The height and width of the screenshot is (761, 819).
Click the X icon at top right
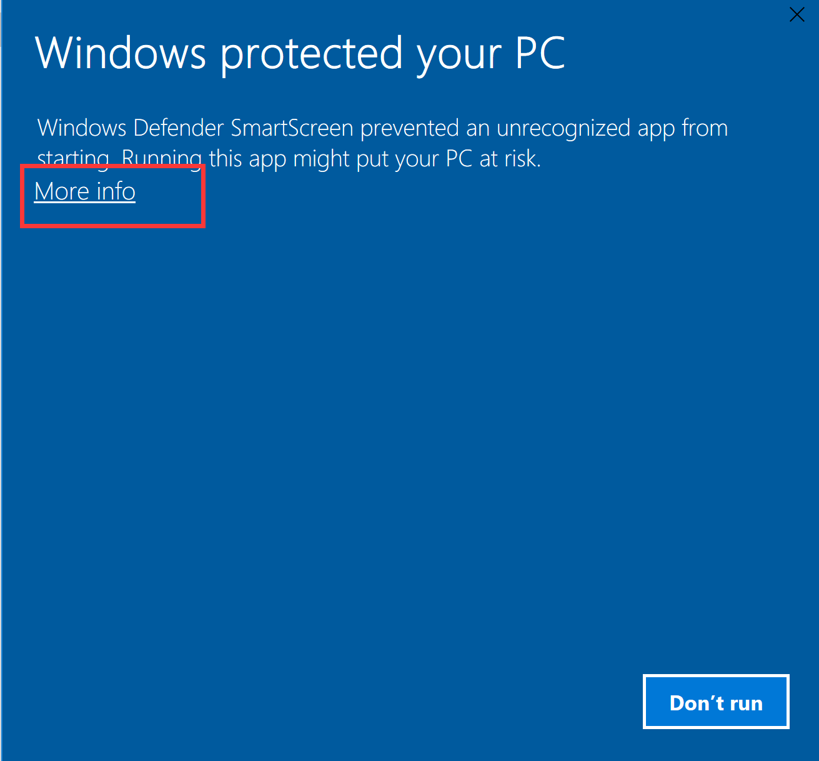click(797, 14)
